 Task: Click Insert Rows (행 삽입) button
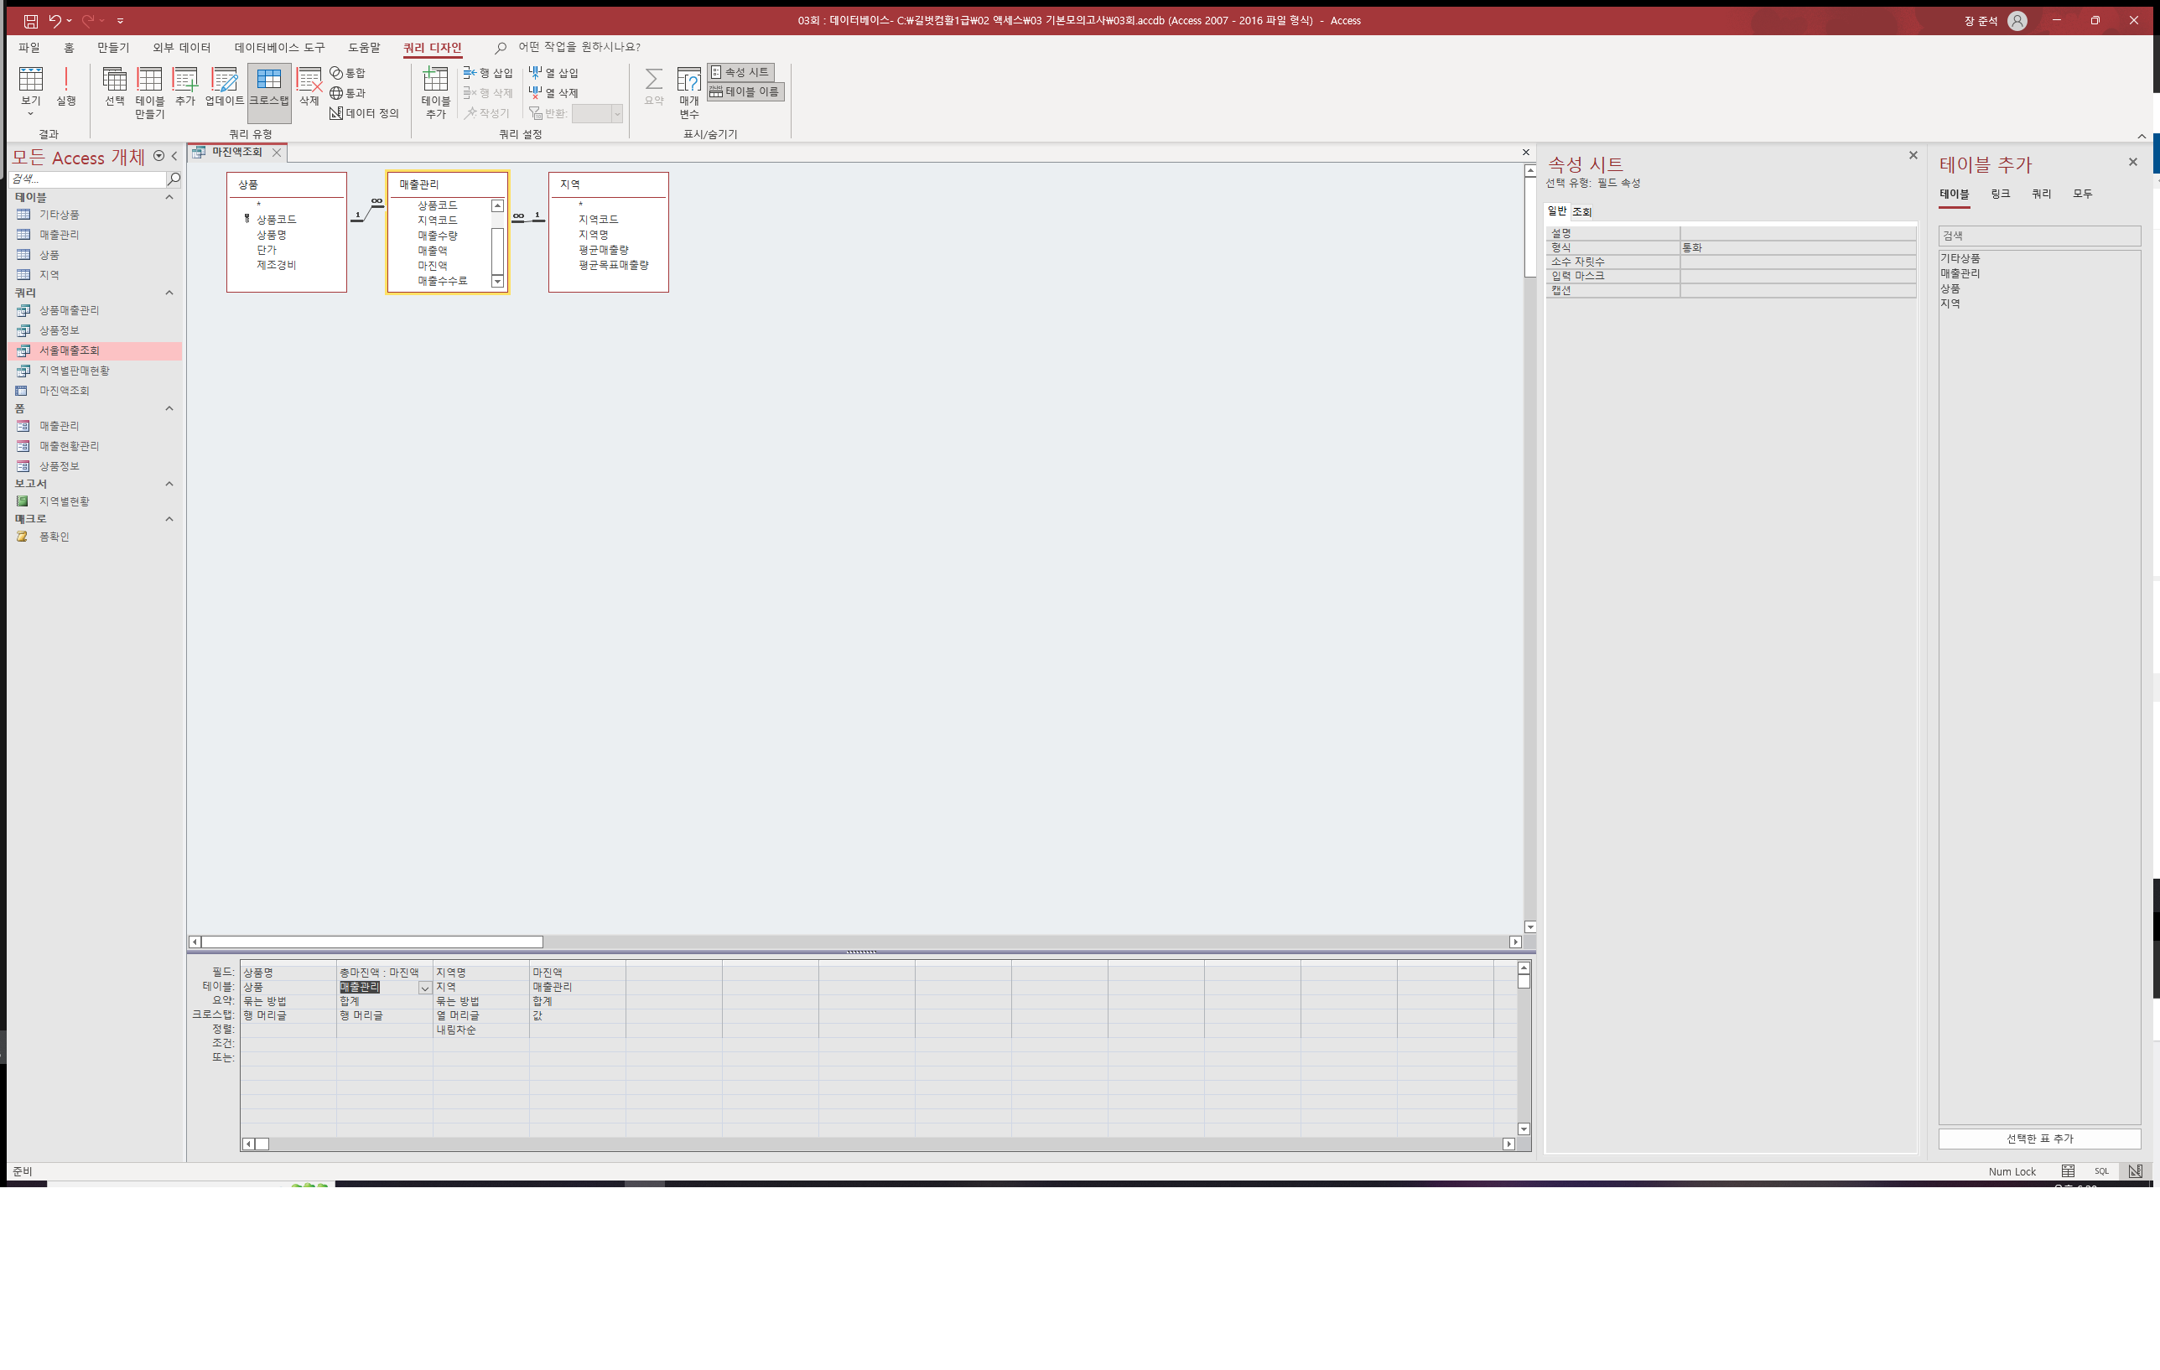click(x=488, y=73)
